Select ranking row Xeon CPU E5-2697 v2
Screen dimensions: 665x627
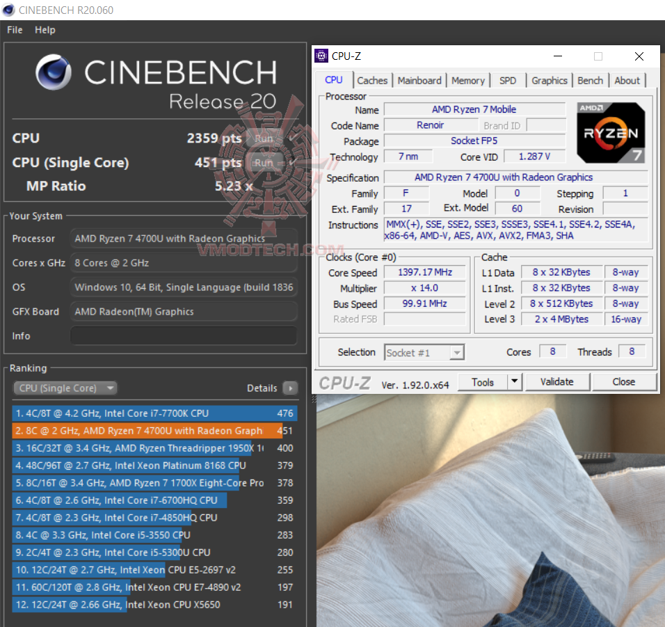[154, 570]
